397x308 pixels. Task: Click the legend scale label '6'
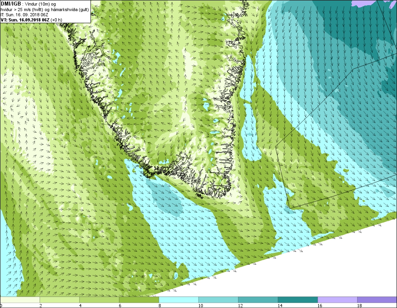pos(120,306)
